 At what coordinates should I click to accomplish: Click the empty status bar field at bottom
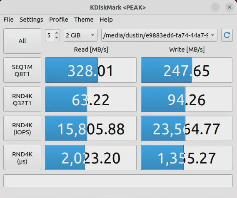click(118, 181)
